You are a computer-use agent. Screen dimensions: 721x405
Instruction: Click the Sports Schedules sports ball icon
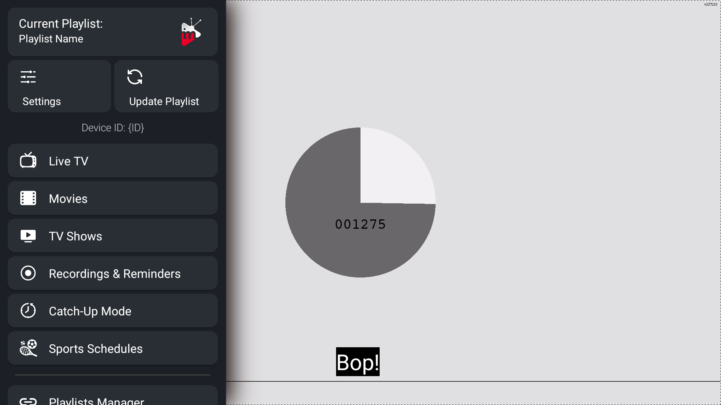pos(27,348)
